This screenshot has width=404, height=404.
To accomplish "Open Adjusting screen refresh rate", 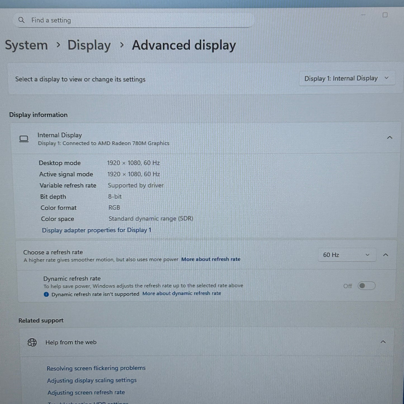I will click(x=86, y=392).
